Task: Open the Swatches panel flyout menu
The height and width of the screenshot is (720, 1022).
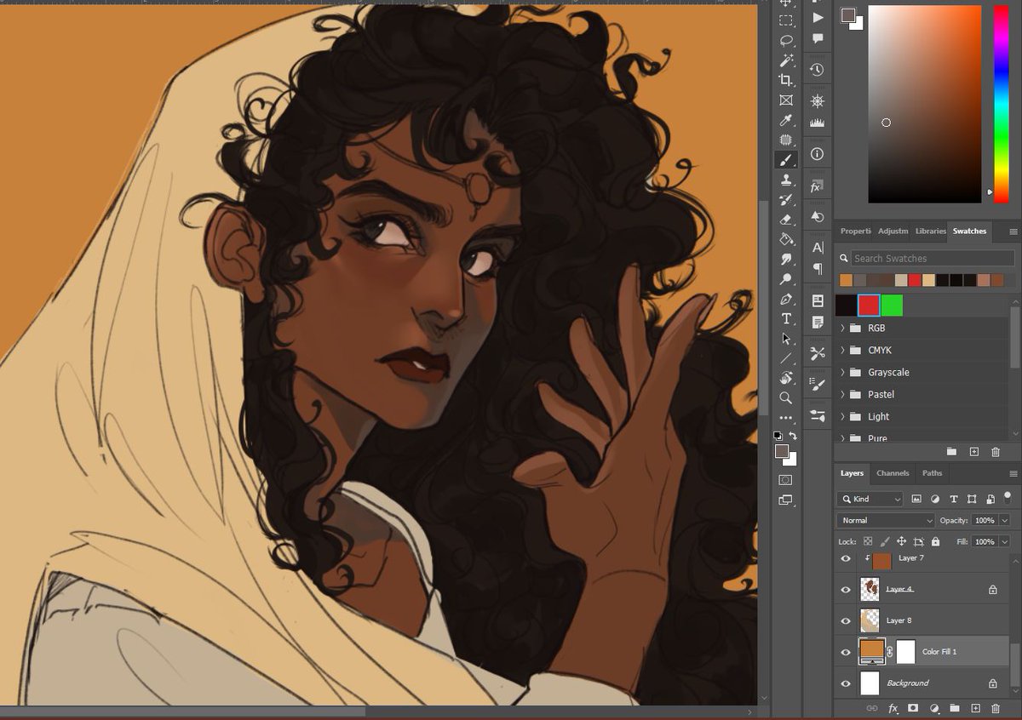Action: click(1013, 231)
